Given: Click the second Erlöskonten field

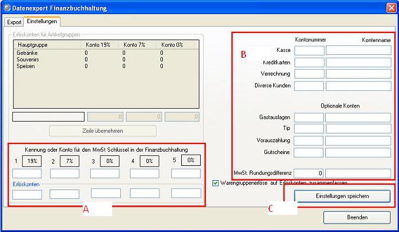Looking at the screenshot, I should pyautogui.click(x=64, y=194).
